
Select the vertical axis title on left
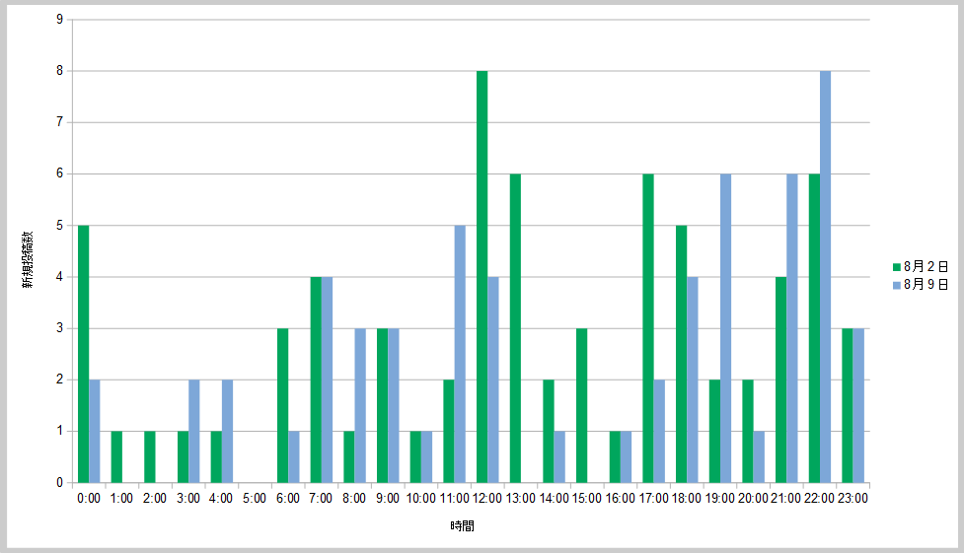[30, 261]
